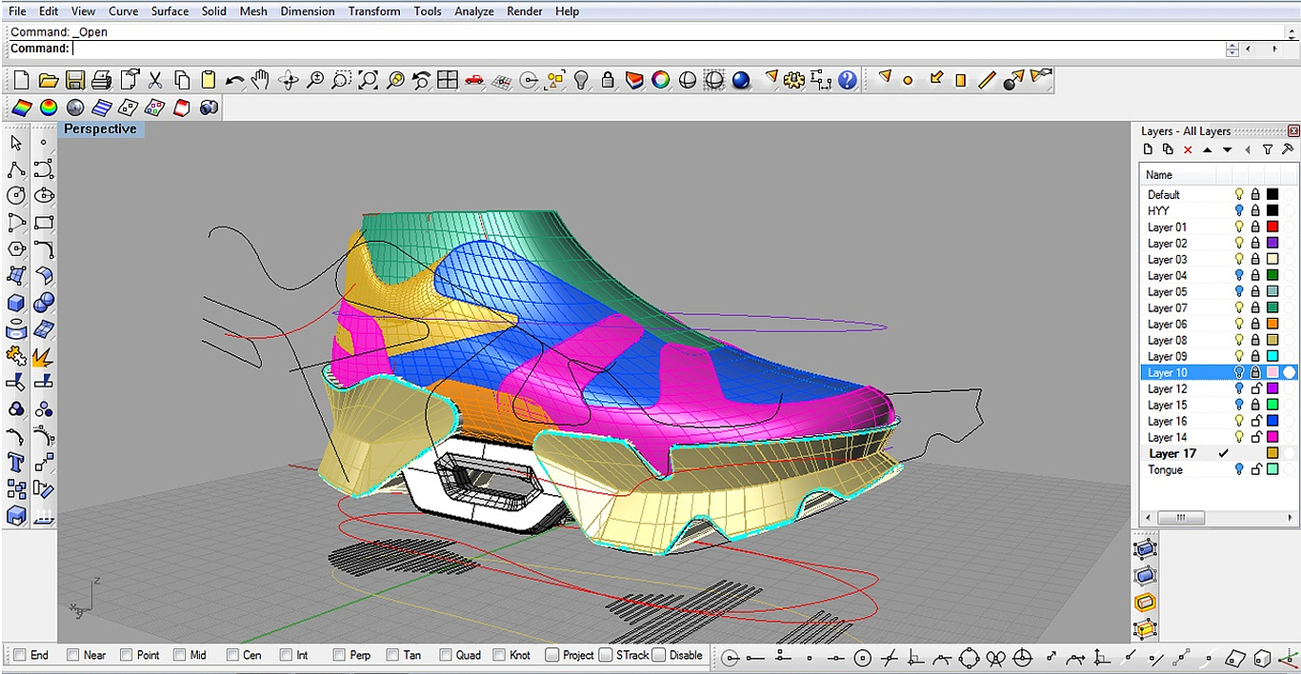
Task: Toggle the Perp osnap checkbox
Action: 339,655
